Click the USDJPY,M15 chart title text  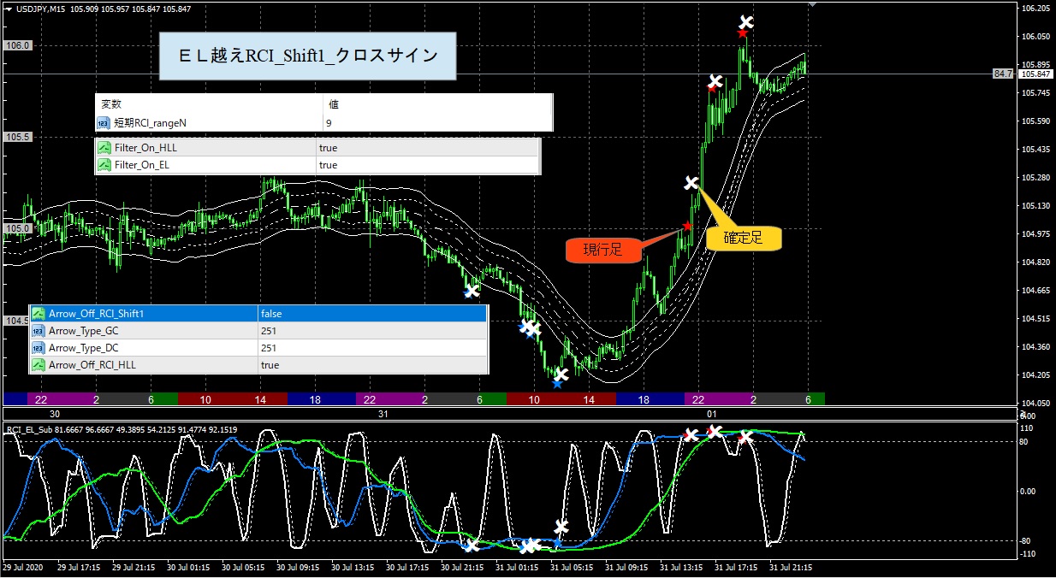coord(40,9)
